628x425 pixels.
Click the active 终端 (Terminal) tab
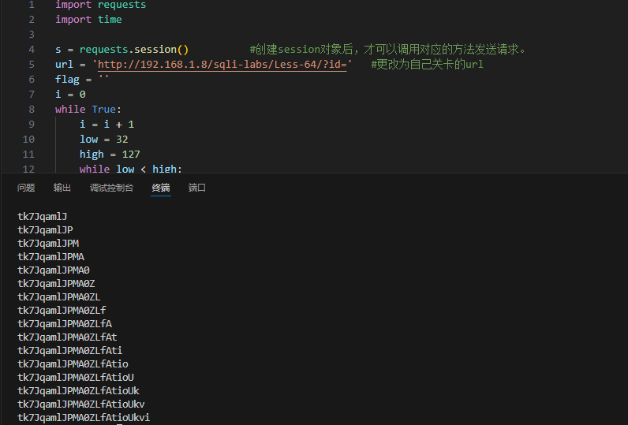pyautogui.click(x=161, y=188)
